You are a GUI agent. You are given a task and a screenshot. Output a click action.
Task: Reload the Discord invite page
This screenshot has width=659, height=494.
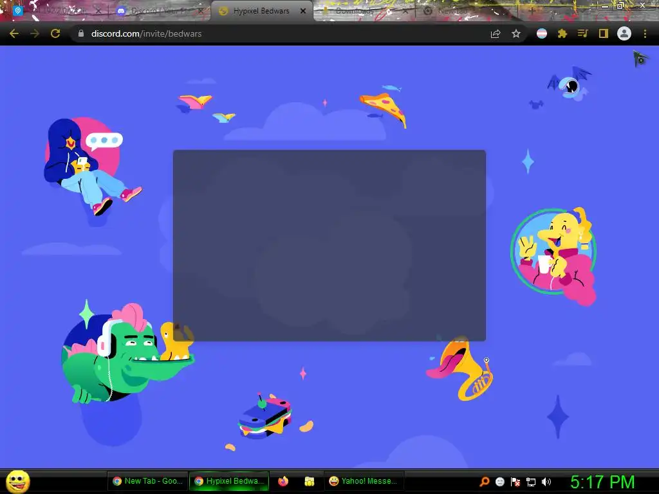click(55, 33)
